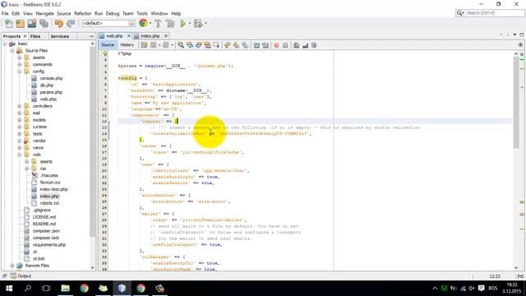The image size is (526, 296).
Task: Open the Tools menu
Action: (x=142, y=13)
